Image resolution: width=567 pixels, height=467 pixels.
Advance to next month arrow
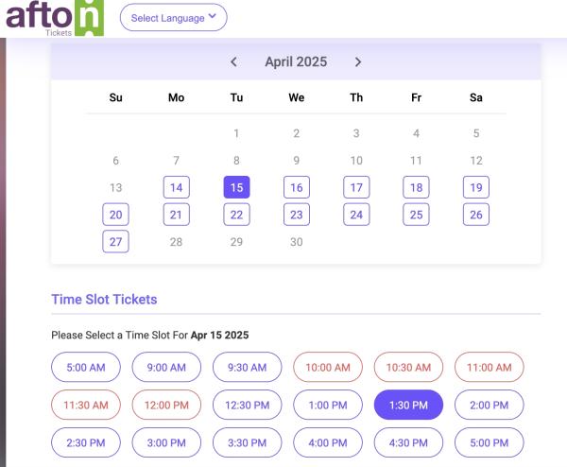tap(358, 61)
